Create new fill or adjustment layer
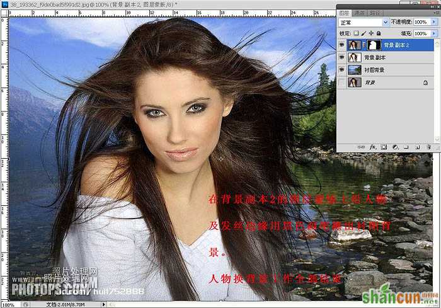 [395, 147]
